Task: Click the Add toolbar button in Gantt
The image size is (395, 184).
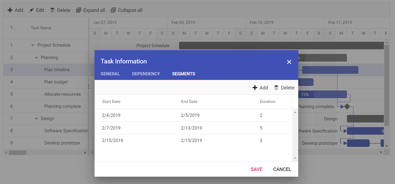Action: tap(15, 10)
